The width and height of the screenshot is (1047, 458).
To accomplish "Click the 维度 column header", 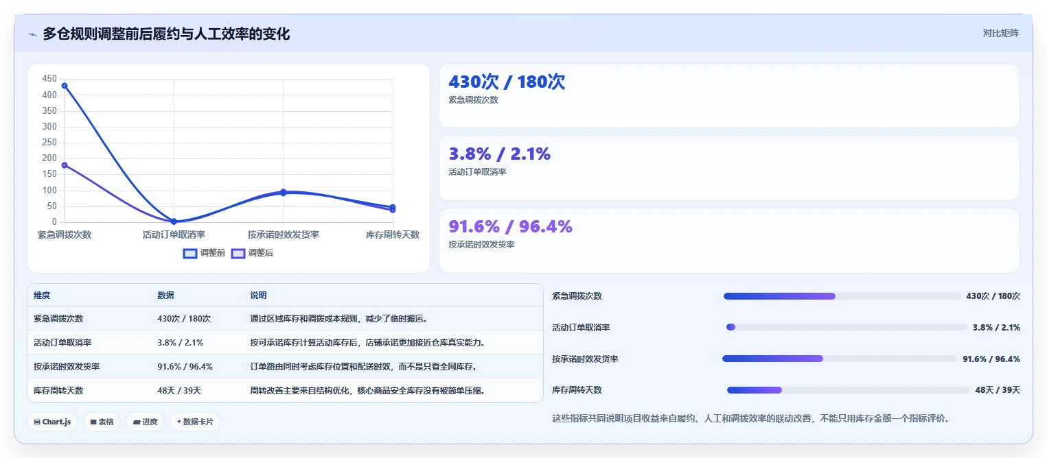I will [42, 296].
